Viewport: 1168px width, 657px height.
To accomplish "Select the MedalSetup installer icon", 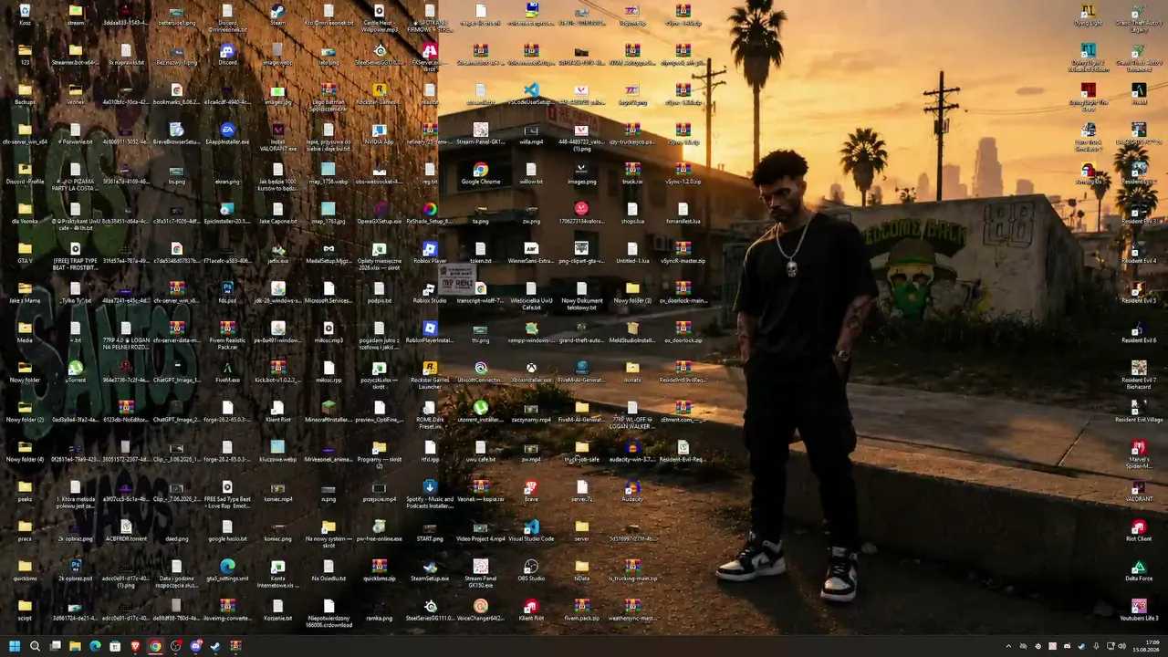I will click(328, 253).
